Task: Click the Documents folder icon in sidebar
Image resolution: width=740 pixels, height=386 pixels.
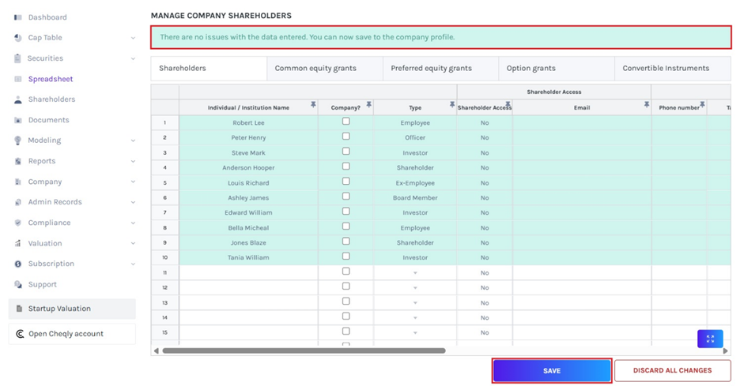Action: pos(18,120)
